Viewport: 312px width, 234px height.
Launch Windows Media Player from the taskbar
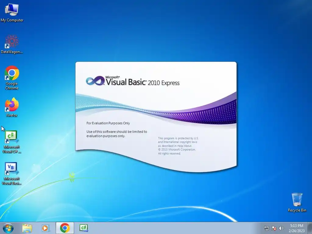pos(46,228)
